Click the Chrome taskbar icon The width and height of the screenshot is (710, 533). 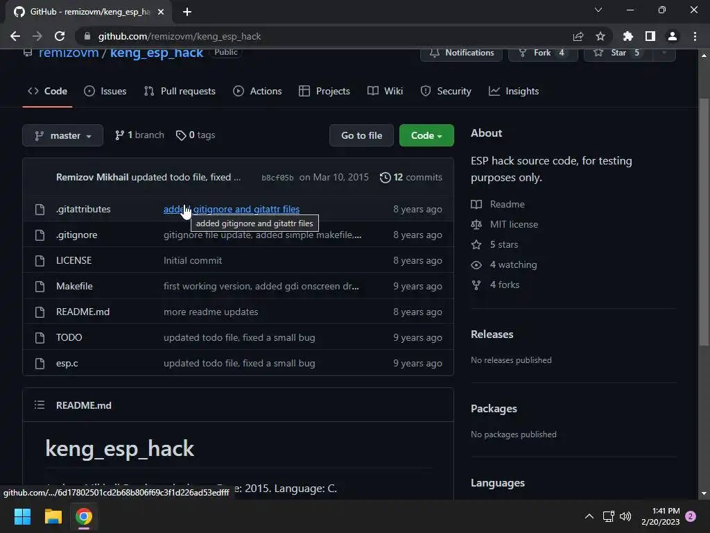[84, 516]
